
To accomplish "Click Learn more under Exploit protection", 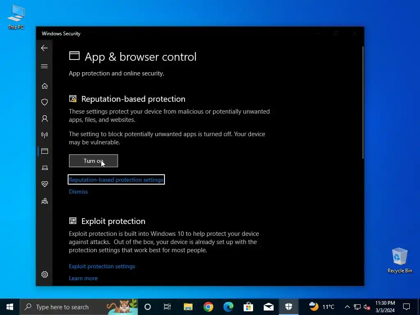I will [x=83, y=278].
